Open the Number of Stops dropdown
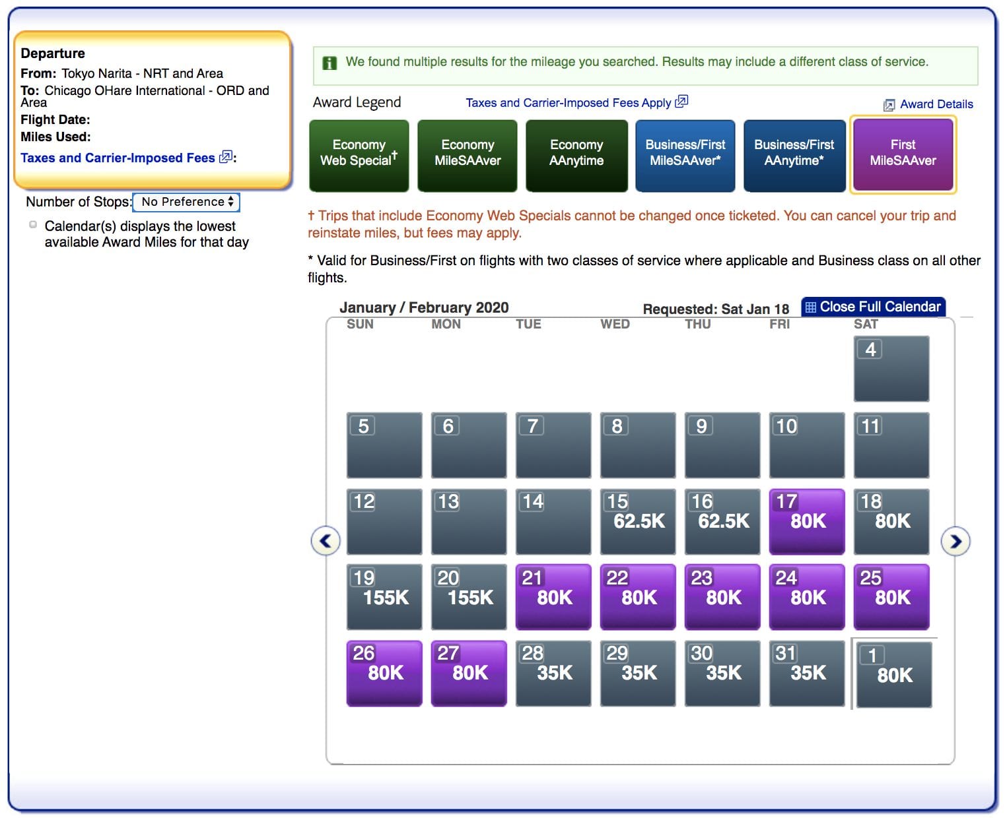The height and width of the screenshot is (818, 1005). pos(186,202)
